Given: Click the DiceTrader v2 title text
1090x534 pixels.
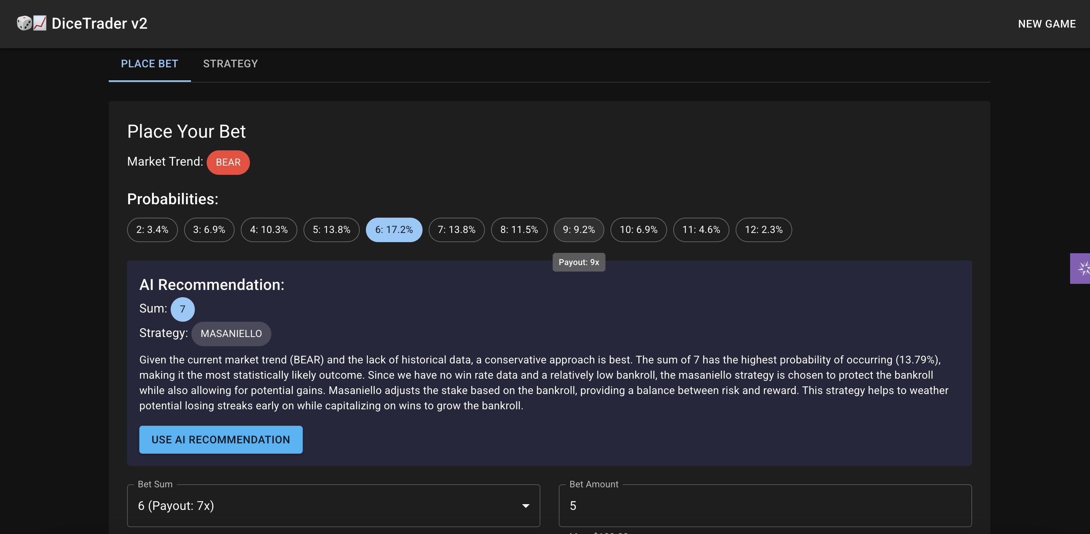Looking at the screenshot, I should coord(100,23).
